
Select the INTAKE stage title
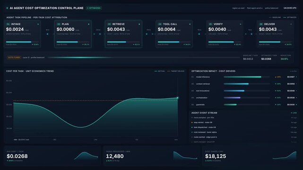click(x=16, y=24)
